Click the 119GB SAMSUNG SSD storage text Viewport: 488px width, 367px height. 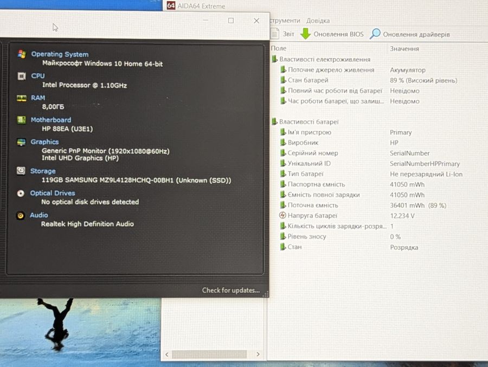click(136, 180)
